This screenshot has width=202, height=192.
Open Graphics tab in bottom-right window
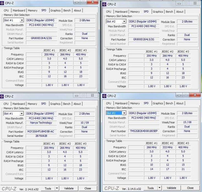pyautogui.click(x=158, y=103)
